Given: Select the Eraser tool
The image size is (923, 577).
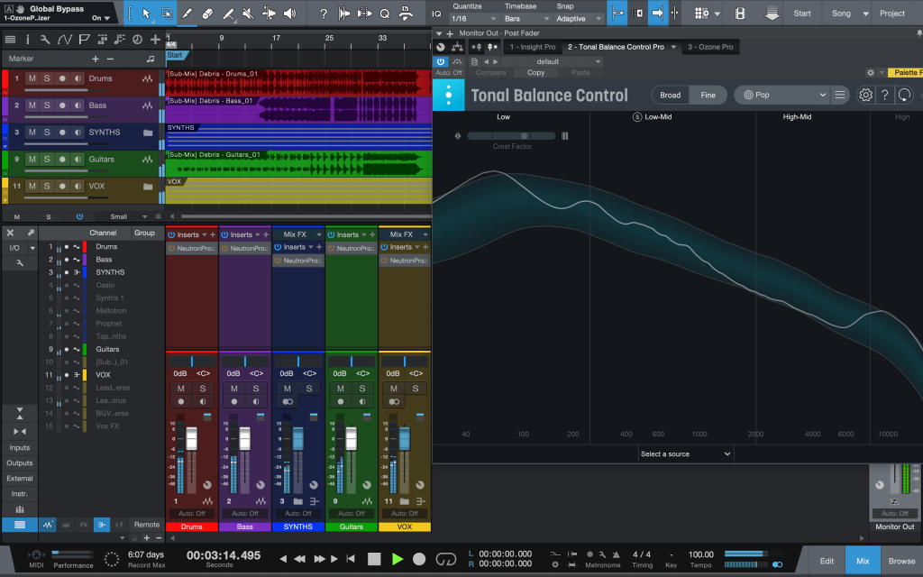Looking at the screenshot, I should (x=207, y=13).
